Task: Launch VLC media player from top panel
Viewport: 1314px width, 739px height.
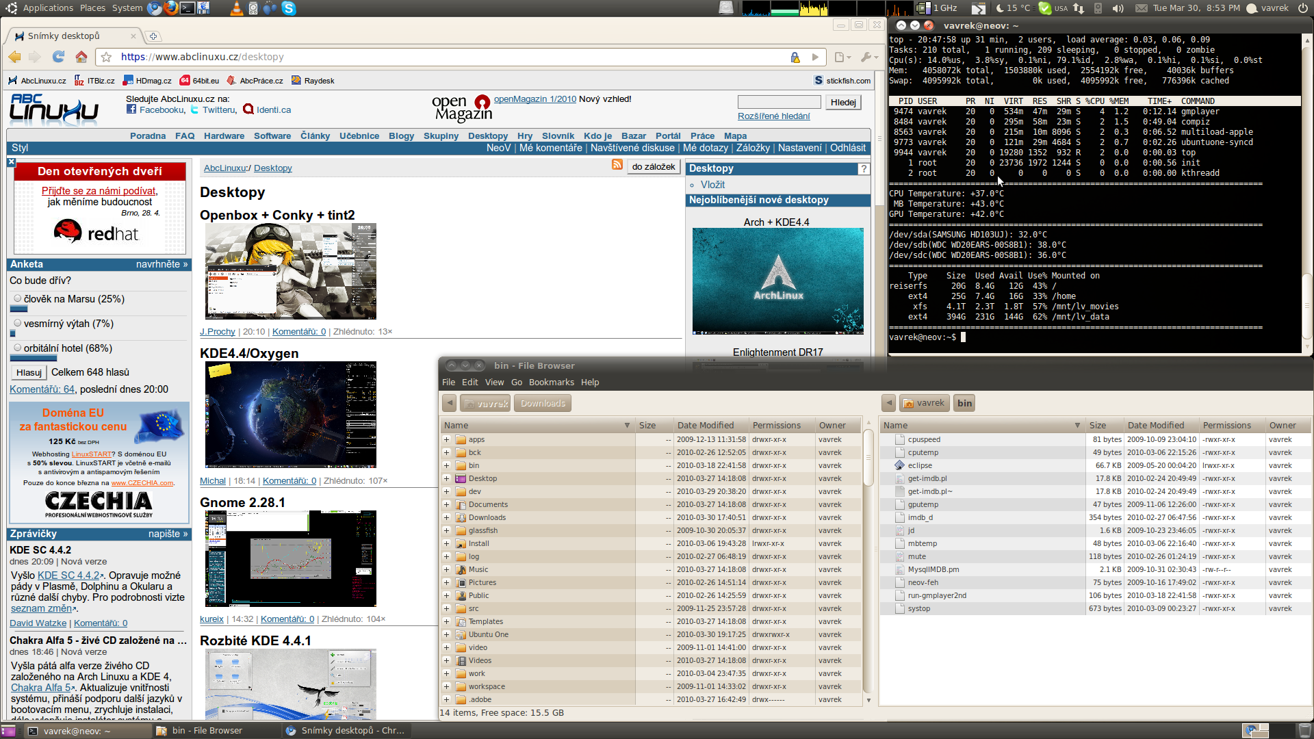Action: click(236, 8)
